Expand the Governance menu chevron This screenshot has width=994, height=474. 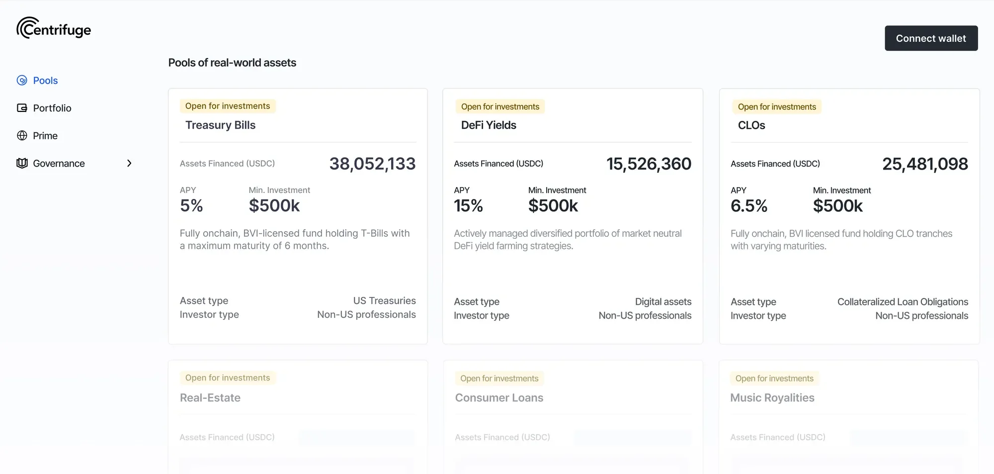(129, 163)
